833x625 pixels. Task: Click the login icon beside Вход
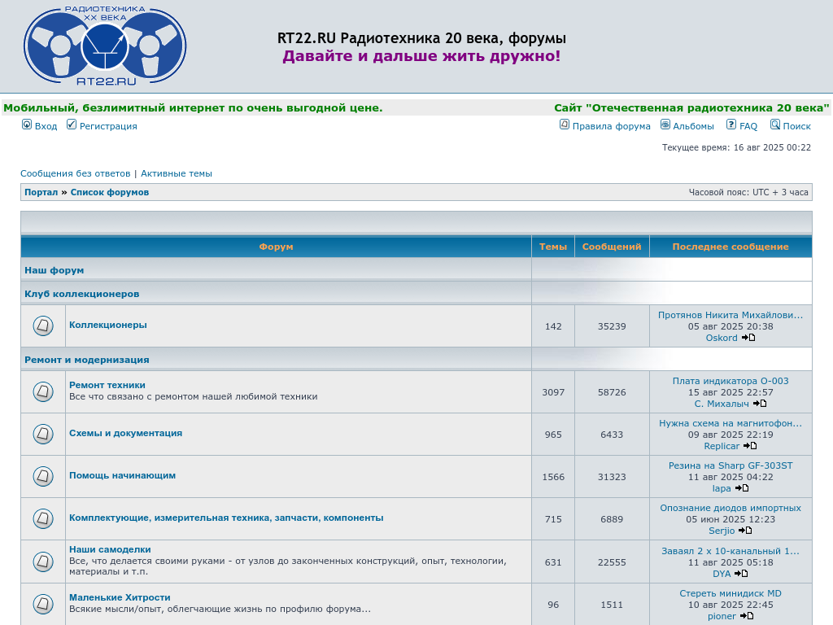(27, 125)
